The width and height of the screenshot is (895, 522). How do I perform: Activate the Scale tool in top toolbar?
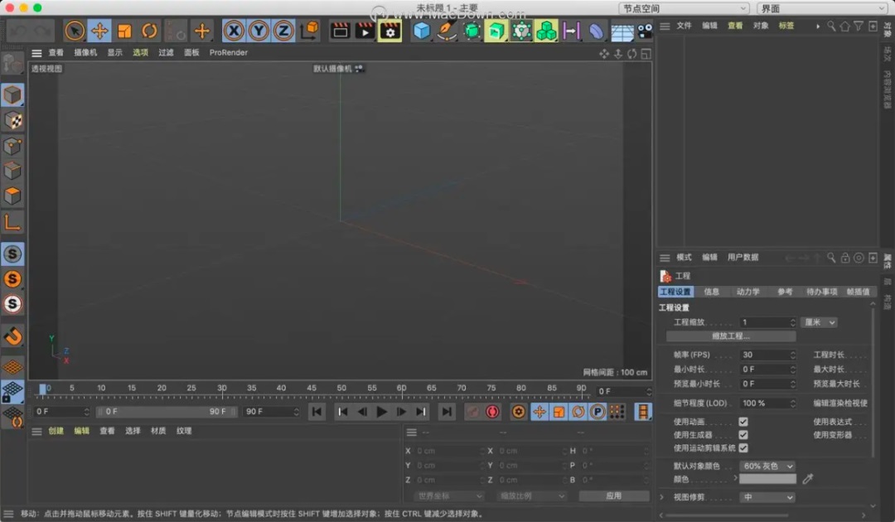[x=124, y=31]
